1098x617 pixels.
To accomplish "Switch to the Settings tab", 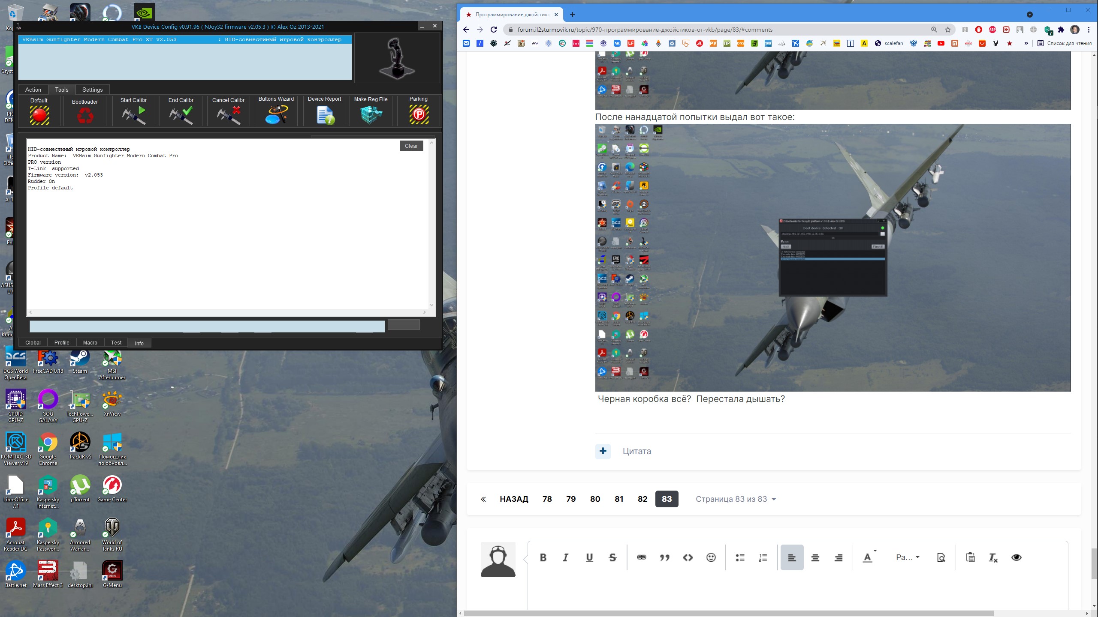I will pyautogui.click(x=93, y=90).
